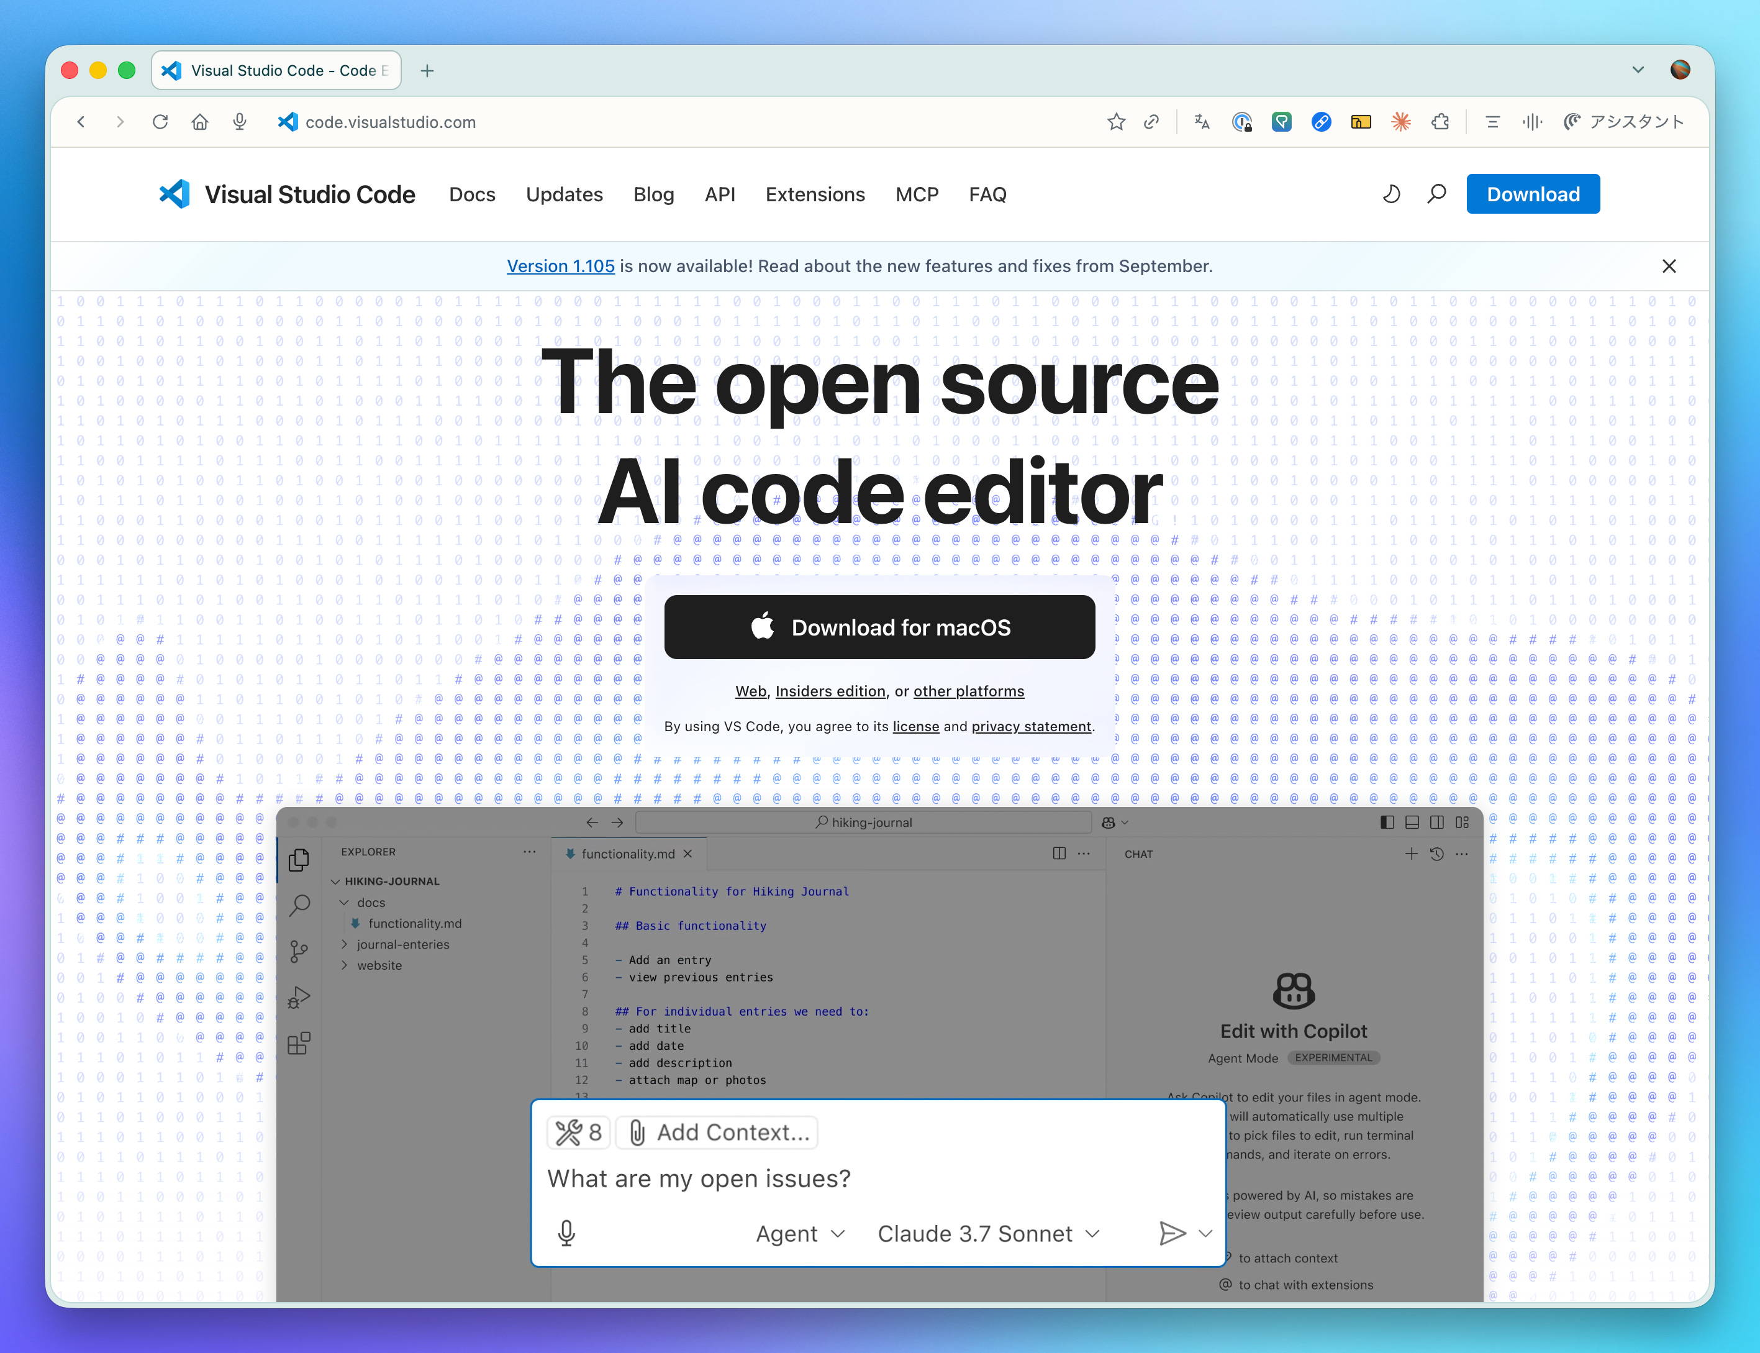Go to the browser home page
This screenshot has height=1353, width=1760.
(200, 122)
